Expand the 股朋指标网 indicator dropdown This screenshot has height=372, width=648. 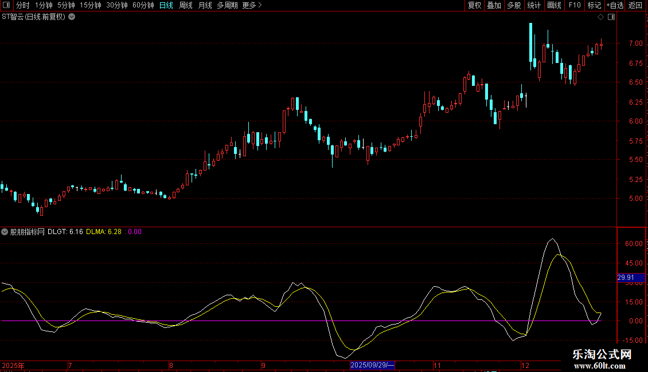click(5, 232)
